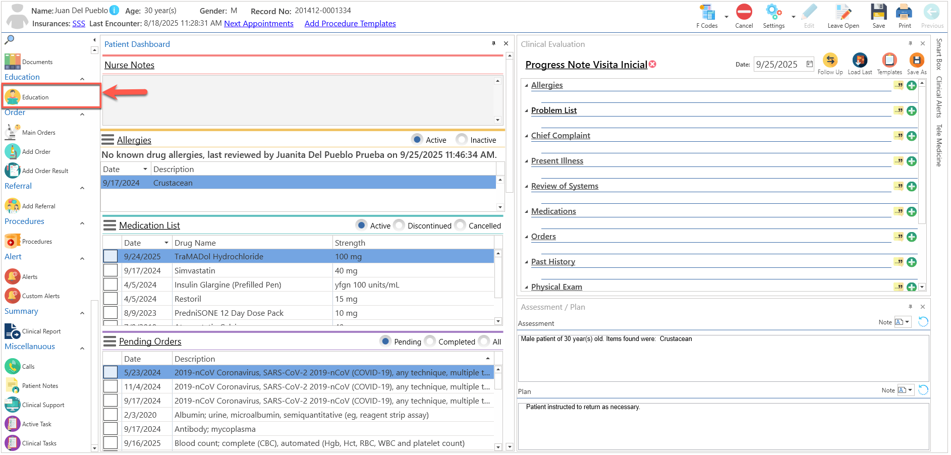This screenshot has height=455, width=951.
Task: Check the Simvastatin row checkbox
Action: tap(110, 270)
